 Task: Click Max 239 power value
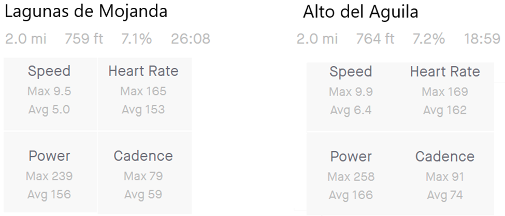pyautogui.click(x=49, y=176)
